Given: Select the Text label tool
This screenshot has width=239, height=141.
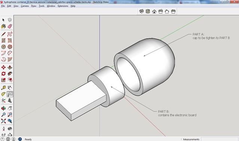Looking at the screenshot, I should [x=10, y=94].
